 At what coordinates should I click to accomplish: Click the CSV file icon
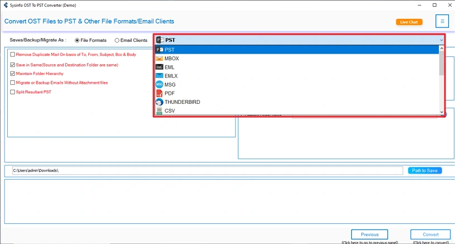(159, 111)
